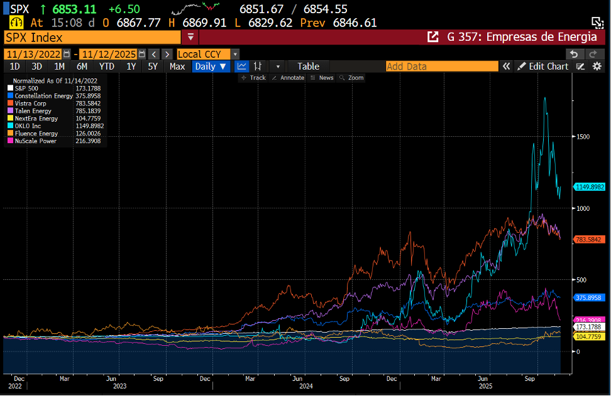Go to previous date range arrow
The height and width of the screenshot is (396, 611).
[154, 54]
